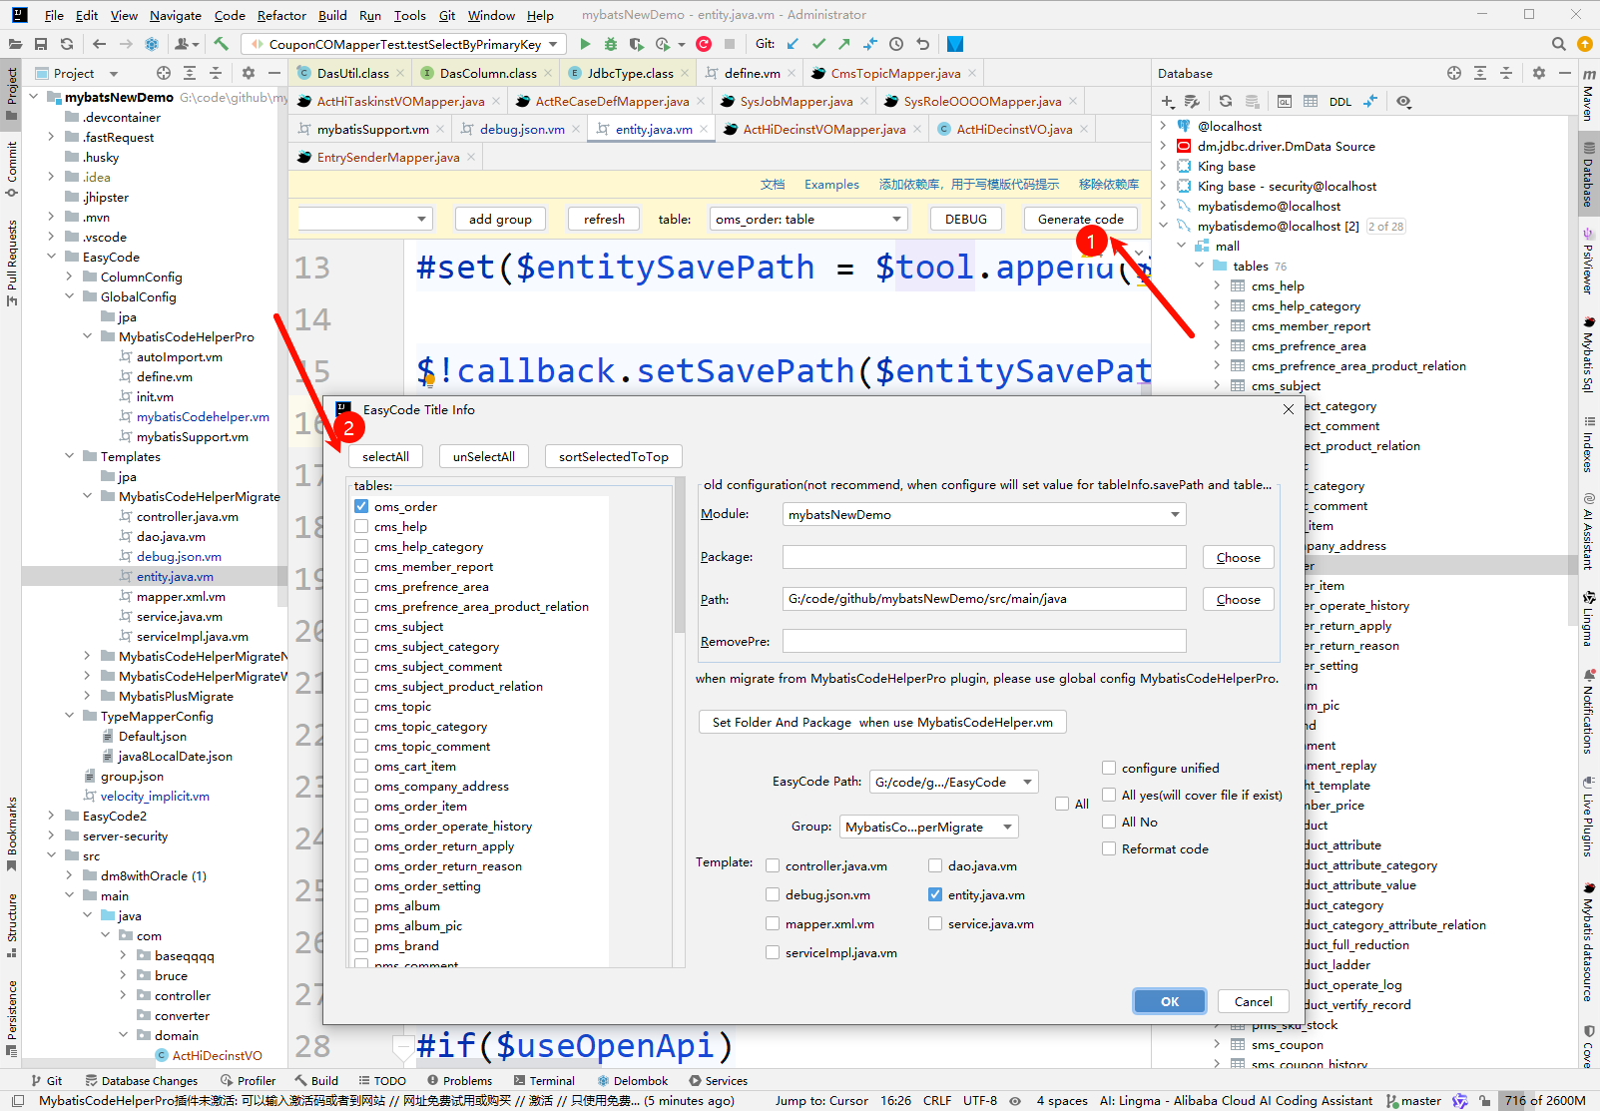The width and height of the screenshot is (1600, 1111).
Task: Open Project panel options gear
Action: 249,73
